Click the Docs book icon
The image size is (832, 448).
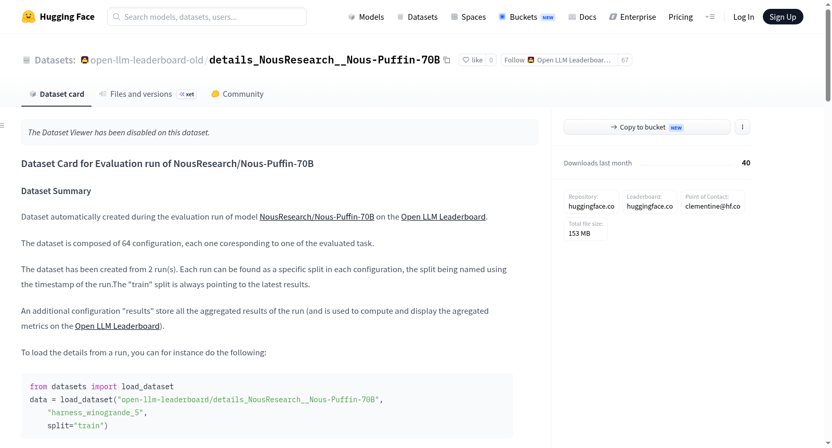click(572, 17)
